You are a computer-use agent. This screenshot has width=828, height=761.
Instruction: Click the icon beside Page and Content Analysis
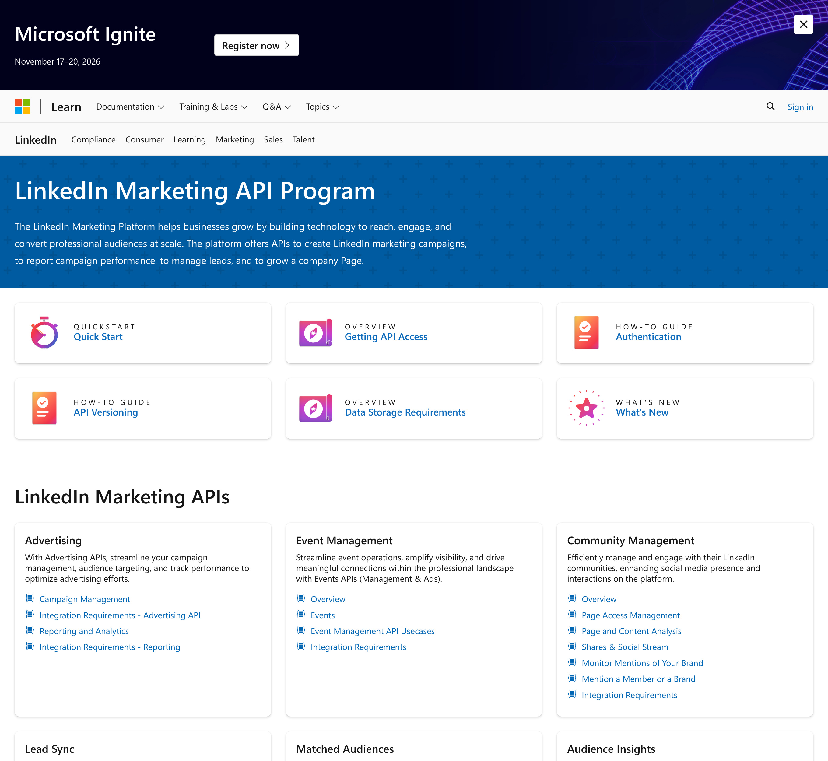click(572, 630)
